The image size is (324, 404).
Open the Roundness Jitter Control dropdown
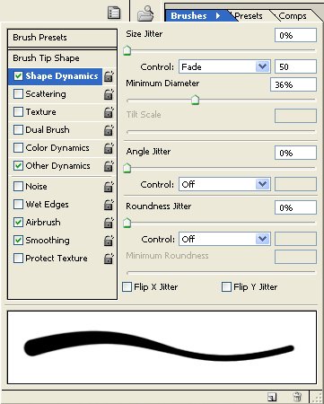[224, 239]
